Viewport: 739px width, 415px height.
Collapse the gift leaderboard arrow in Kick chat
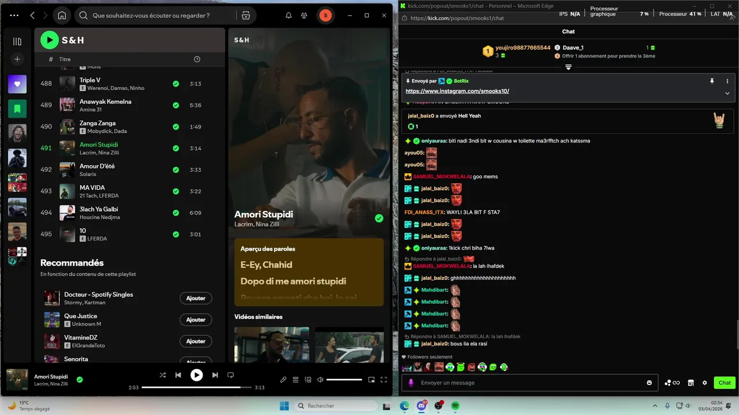coord(568,67)
